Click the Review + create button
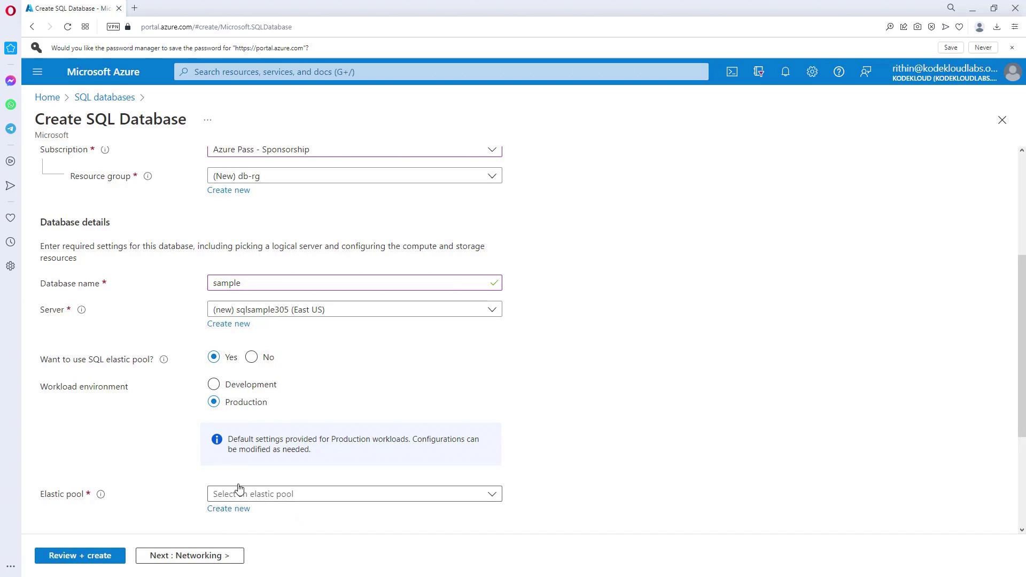1026x577 pixels. [x=80, y=556]
